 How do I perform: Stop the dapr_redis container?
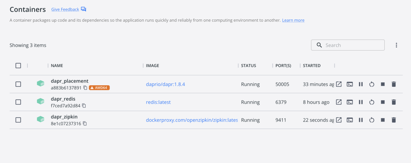383,102
